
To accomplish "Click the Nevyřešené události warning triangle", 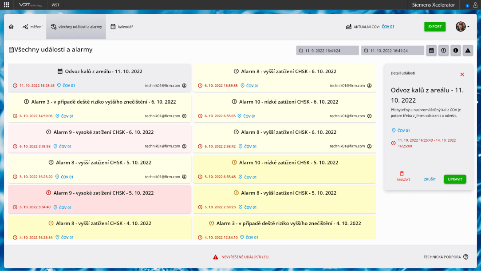I will tap(215, 257).
